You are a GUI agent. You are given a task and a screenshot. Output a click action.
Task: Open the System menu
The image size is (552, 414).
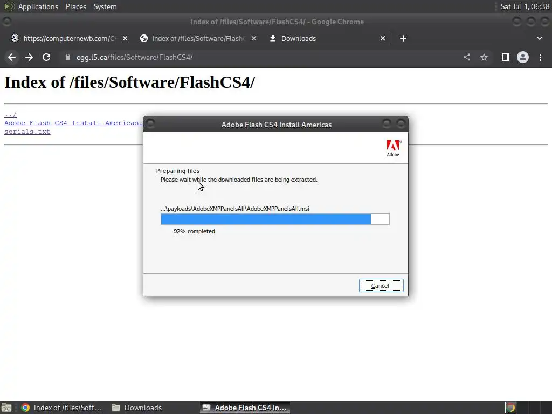click(105, 6)
